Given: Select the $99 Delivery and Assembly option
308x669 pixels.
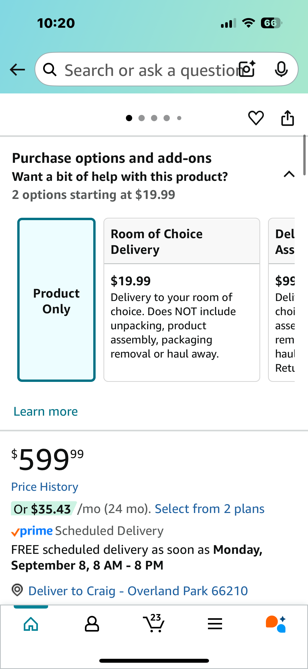Looking at the screenshot, I should click(x=282, y=300).
